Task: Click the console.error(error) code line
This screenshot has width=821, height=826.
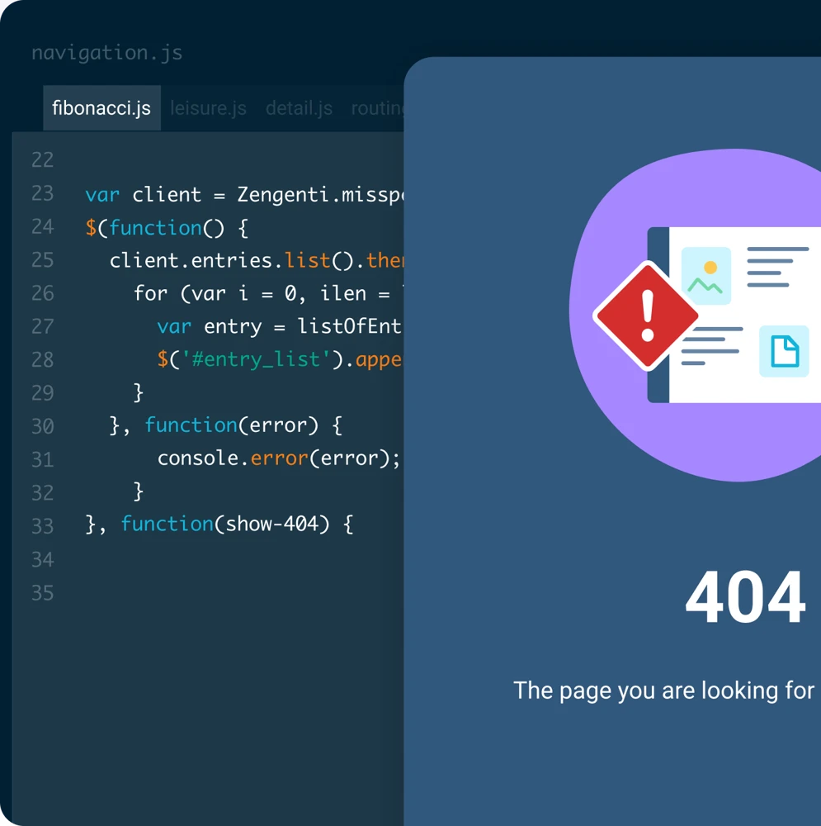Action: point(278,458)
